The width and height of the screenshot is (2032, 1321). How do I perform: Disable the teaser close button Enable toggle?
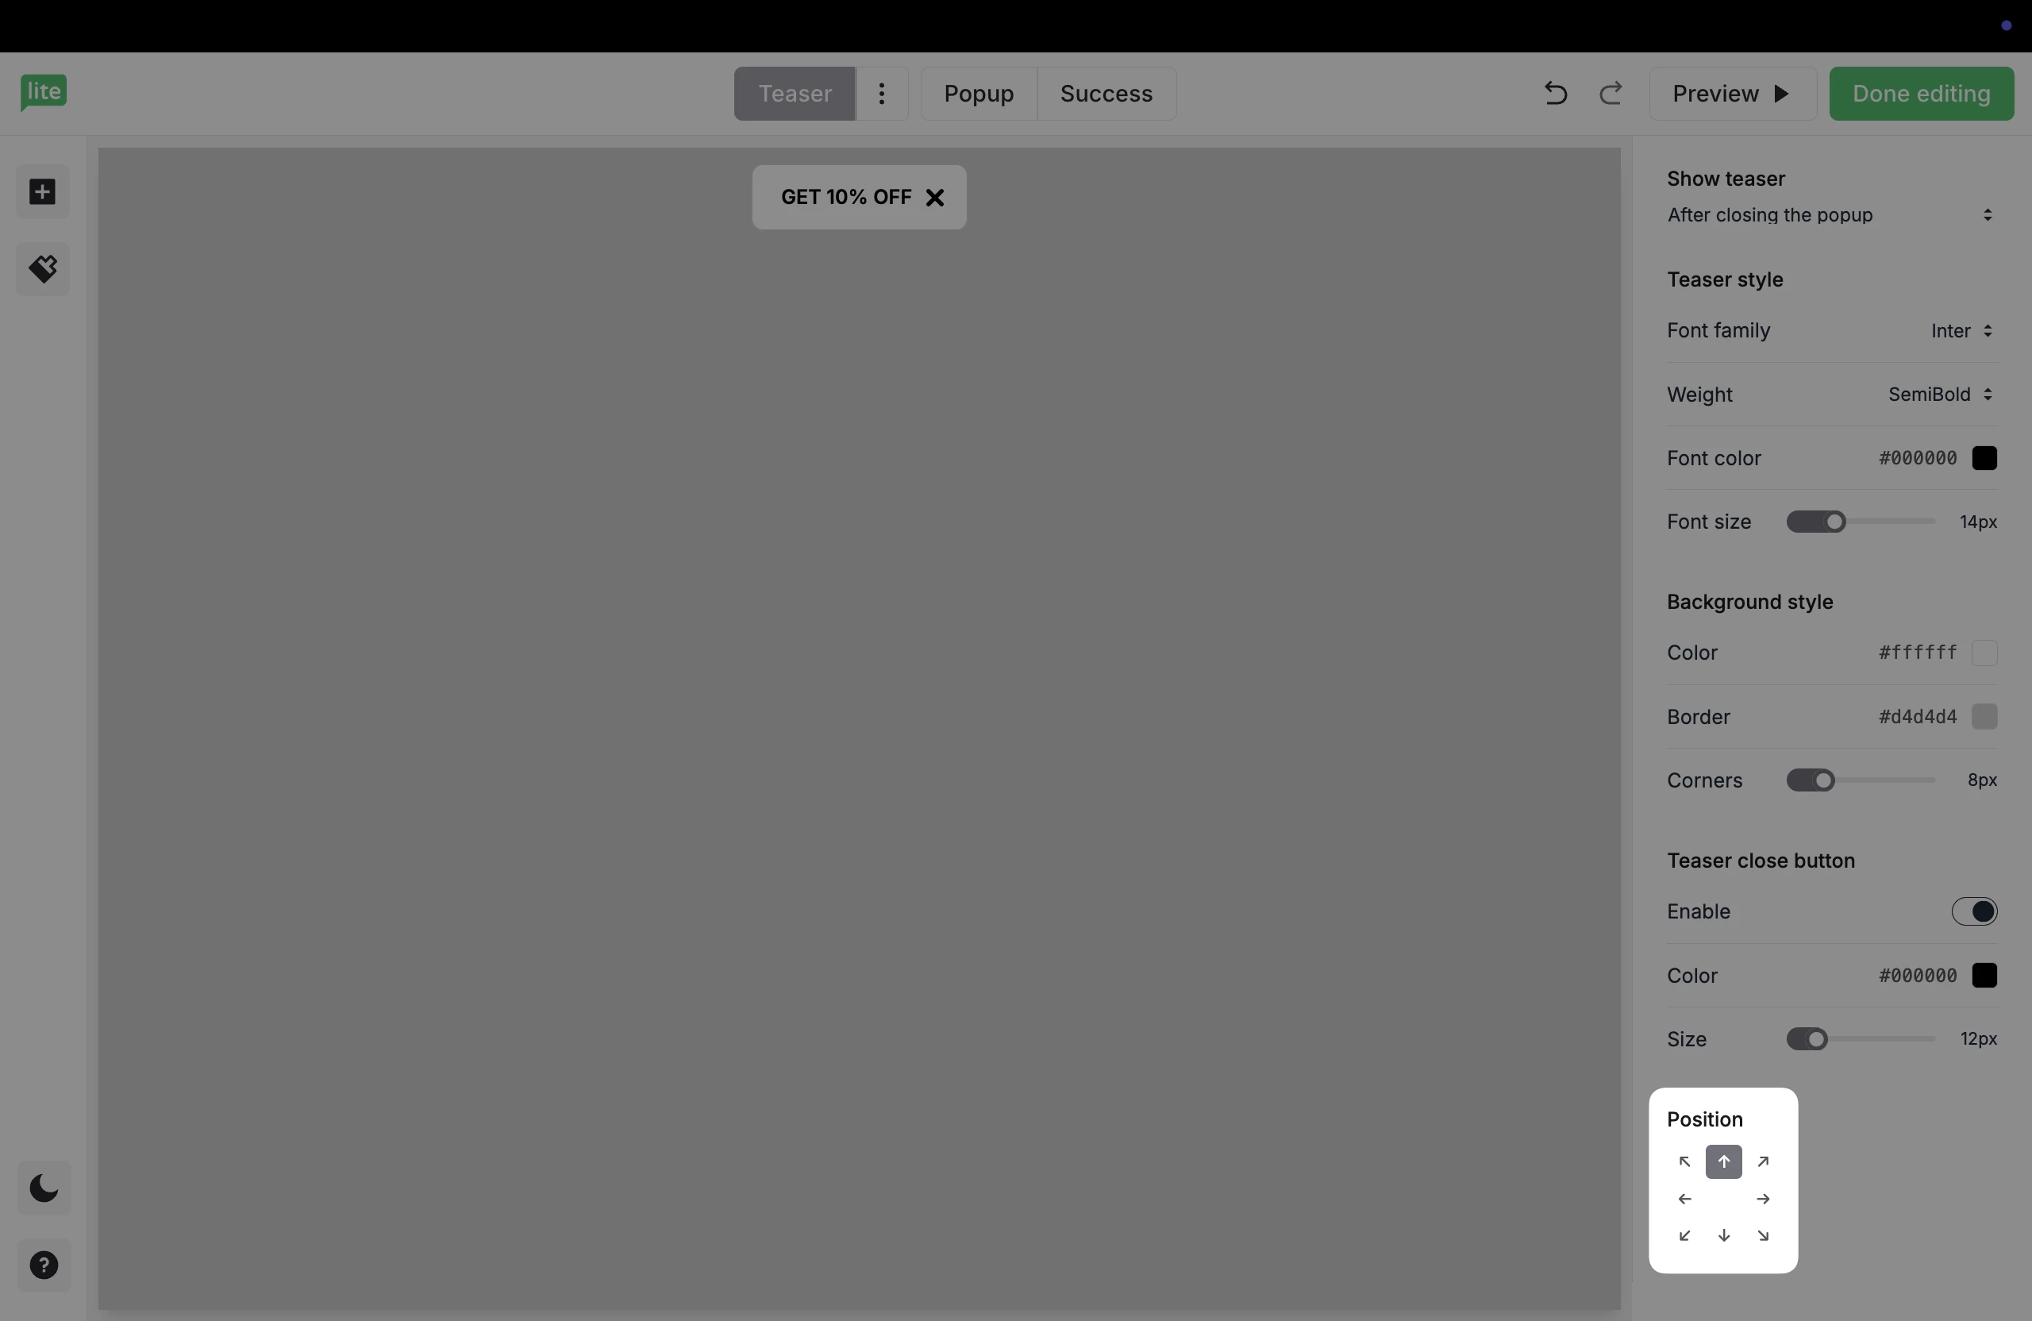click(x=1974, y=911)
